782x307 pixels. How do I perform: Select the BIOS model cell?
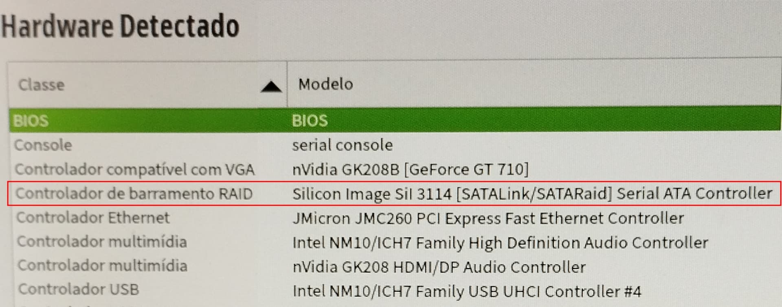click(310, 121)
